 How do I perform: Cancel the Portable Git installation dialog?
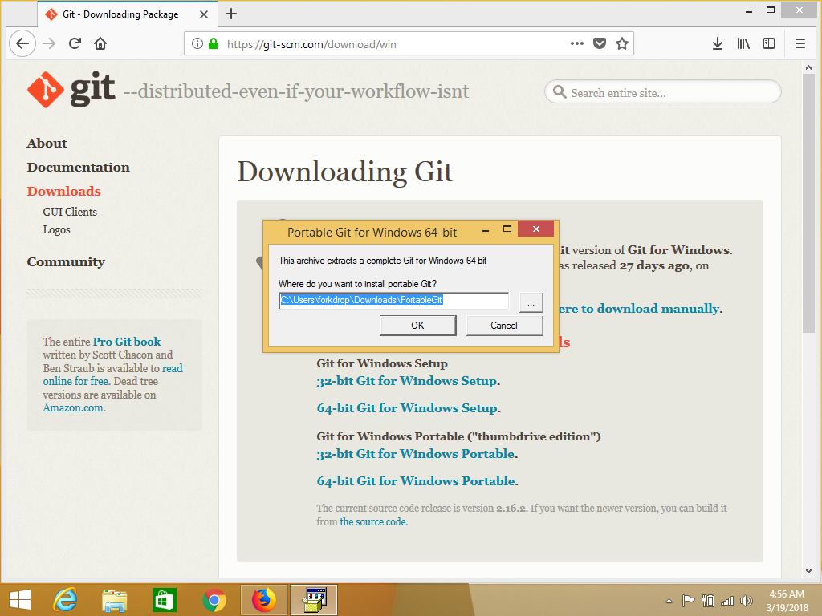tap(504, 325)
